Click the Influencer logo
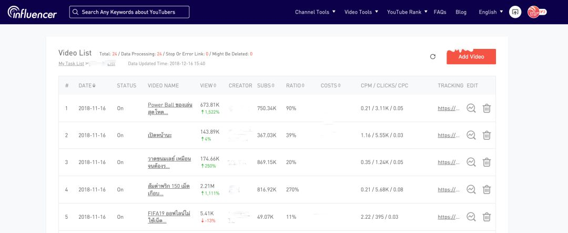568x233 pixels. pos(32,12)
